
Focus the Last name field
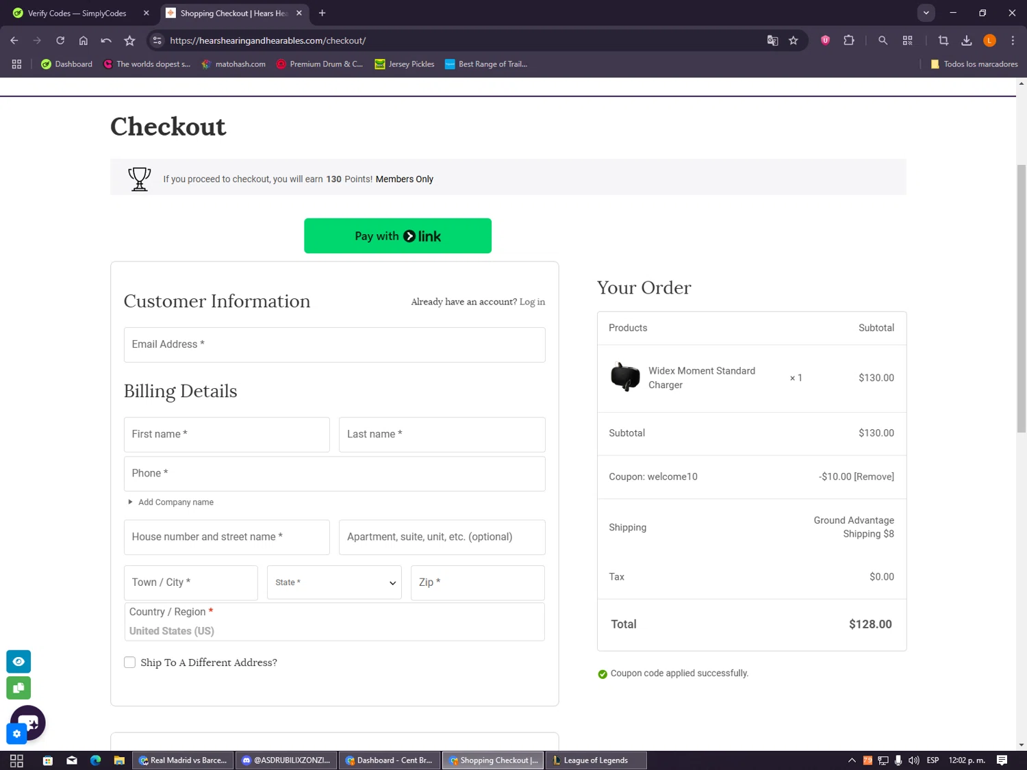442,434
